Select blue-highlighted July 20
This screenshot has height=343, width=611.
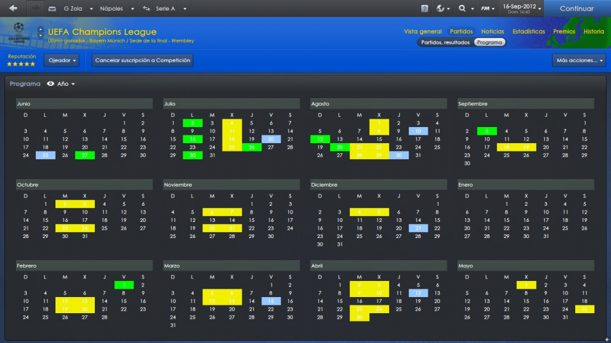[271, 139]
